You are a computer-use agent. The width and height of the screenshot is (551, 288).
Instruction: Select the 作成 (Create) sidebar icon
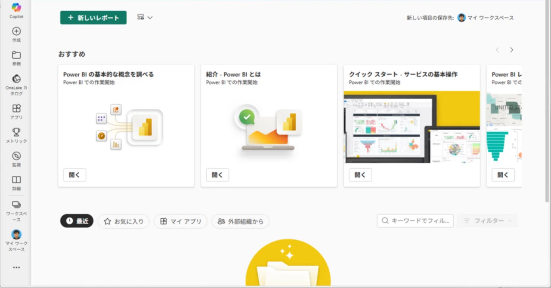(16, 35)
